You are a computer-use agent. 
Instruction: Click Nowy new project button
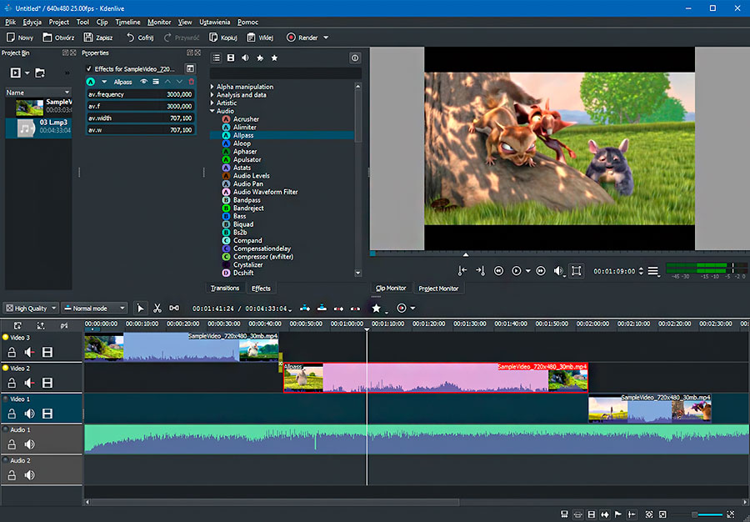20,38
